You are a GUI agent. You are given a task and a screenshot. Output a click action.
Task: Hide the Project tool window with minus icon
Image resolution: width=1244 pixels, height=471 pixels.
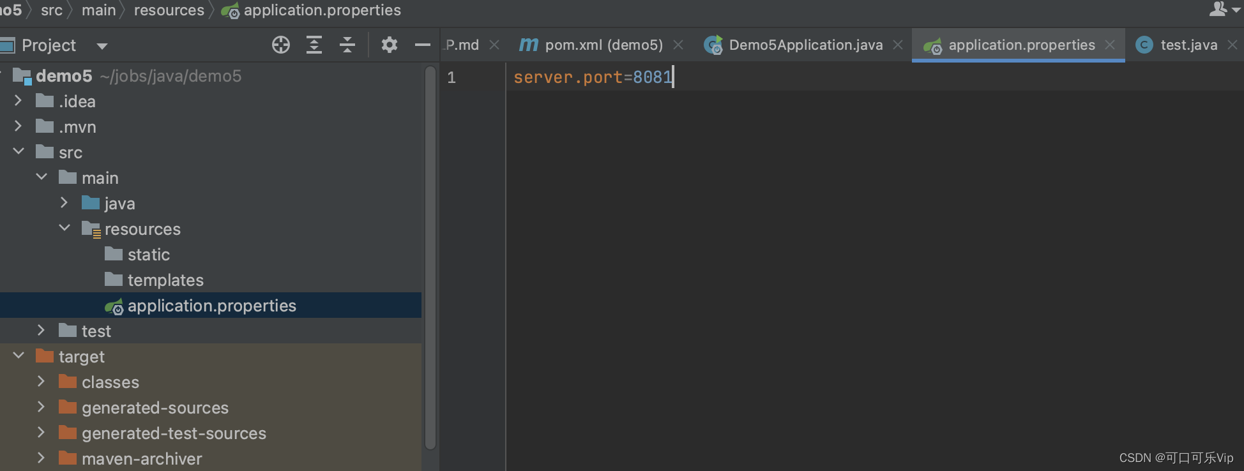(x=423, y=45)
